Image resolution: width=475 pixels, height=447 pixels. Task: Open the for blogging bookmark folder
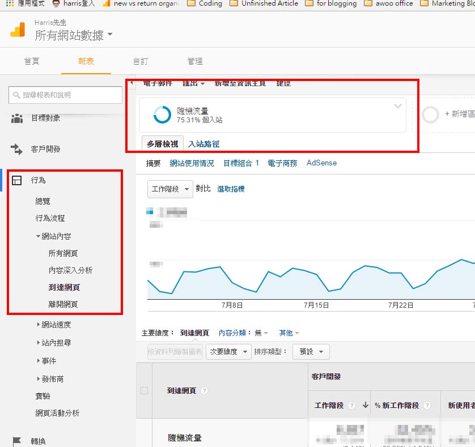point(331,3)
